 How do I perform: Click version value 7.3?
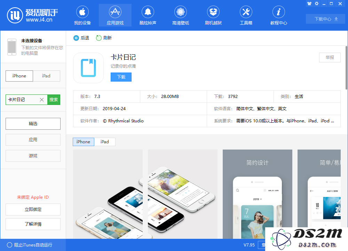pyautogui.click(x=97, y=97)
